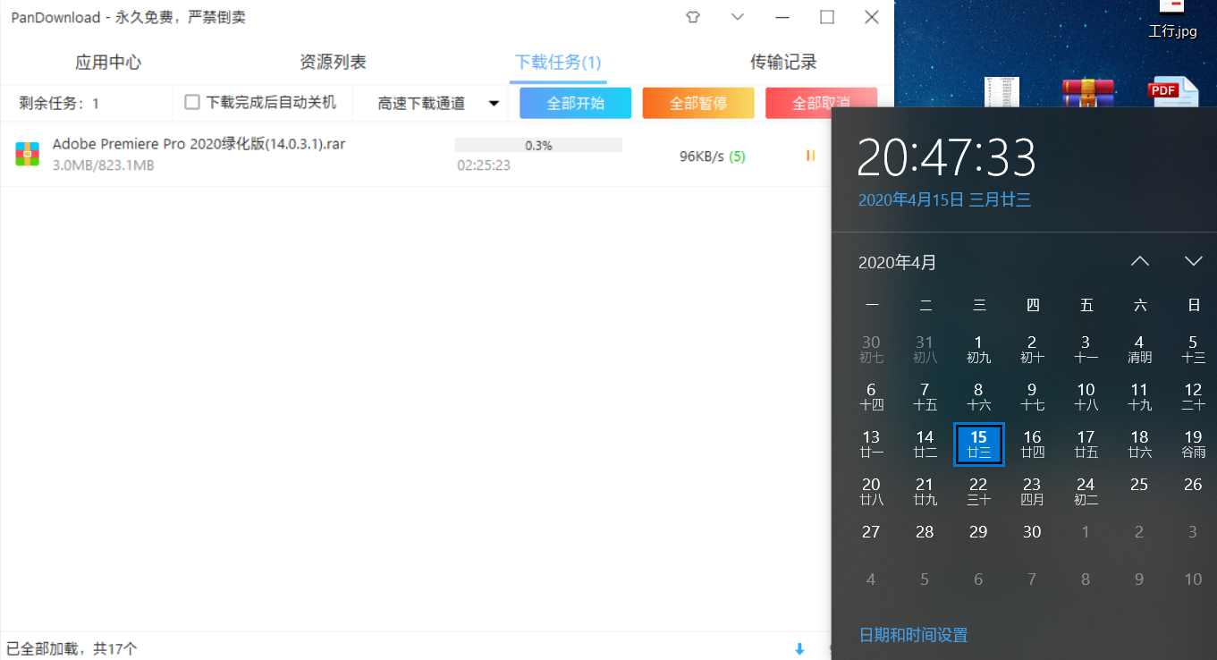Select today's date 15 廿三 in calendar
1217x660 pixels.
click(x=978, y=444)
